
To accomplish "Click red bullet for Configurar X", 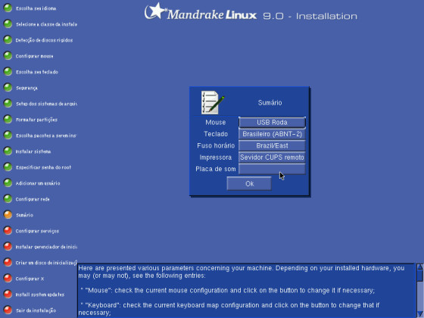I will click(8, 279).
